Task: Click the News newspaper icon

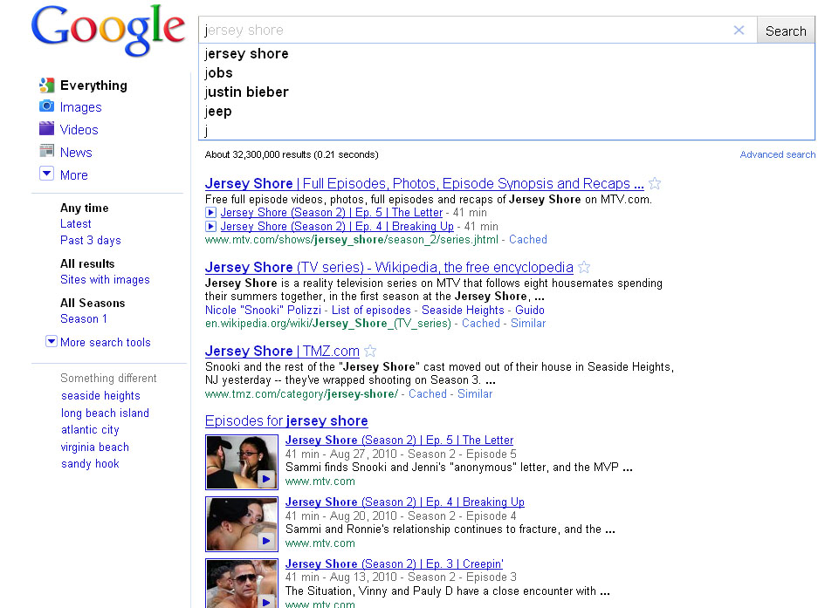Action: (x=47, y=151)
